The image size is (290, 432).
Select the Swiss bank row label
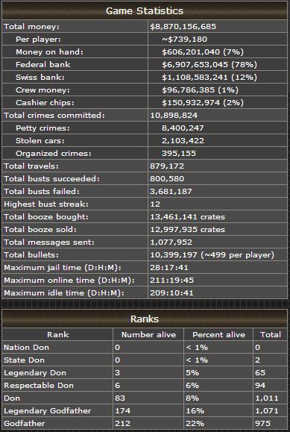click(x=40, y=78)
